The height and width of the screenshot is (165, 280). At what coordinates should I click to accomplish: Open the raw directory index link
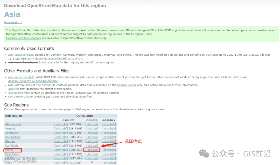click(x=21, y=97)
